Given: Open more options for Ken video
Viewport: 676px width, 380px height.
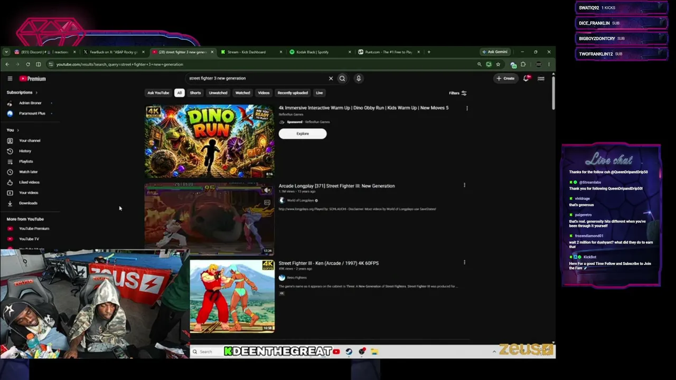Looking at the screenshot, I should pyautogui.click(x=464, y=262).
